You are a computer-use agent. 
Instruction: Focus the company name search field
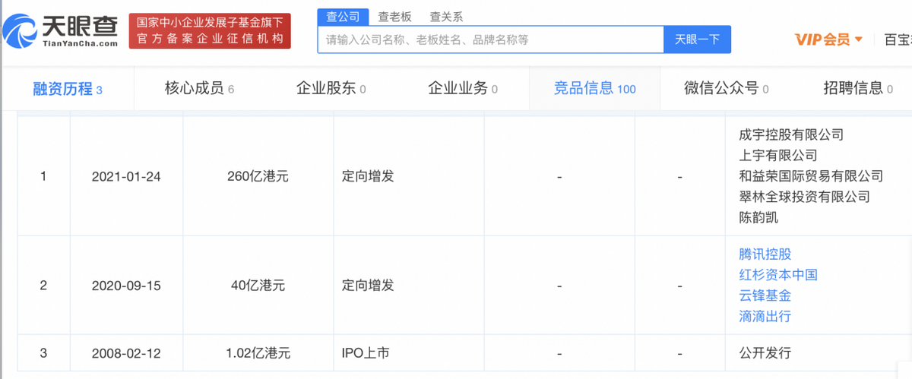pos(491,39)
